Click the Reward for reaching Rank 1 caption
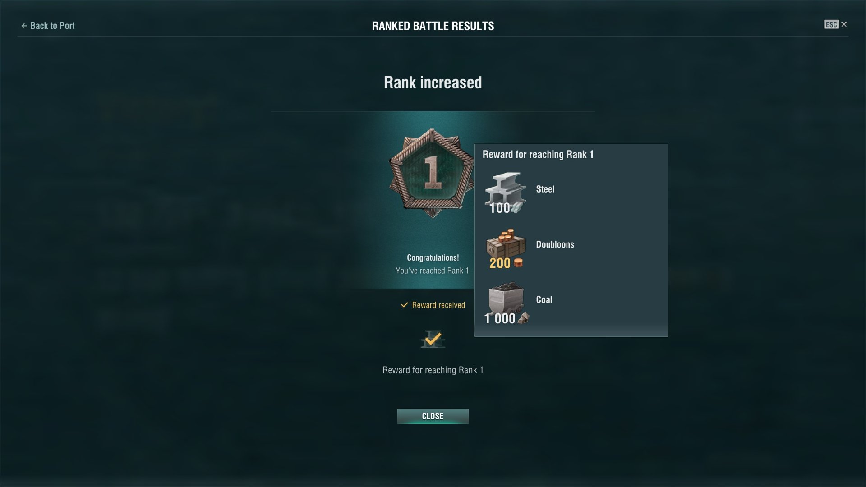This screenshot has height=487, width=866. 433,370
